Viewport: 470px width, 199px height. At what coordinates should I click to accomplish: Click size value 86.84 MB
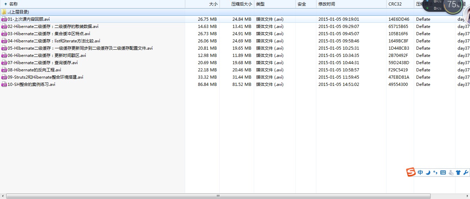coord(207,84)
